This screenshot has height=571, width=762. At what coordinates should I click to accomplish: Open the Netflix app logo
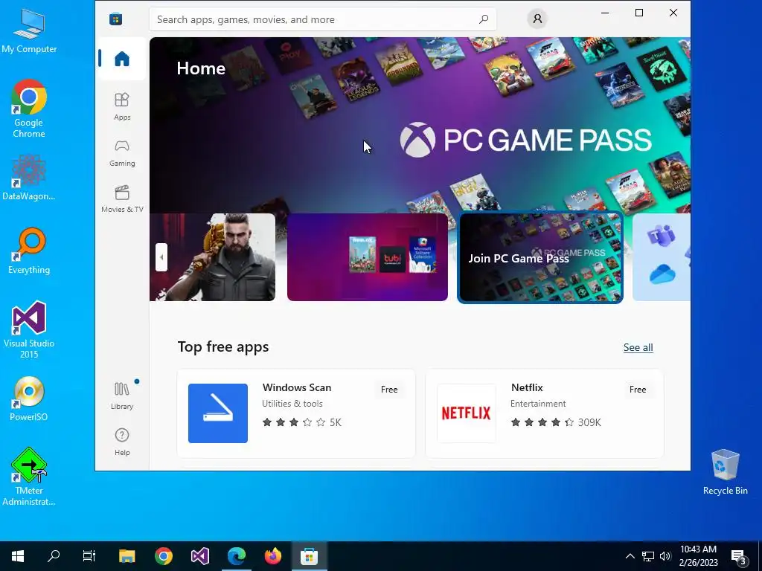(x=467, y=413)
